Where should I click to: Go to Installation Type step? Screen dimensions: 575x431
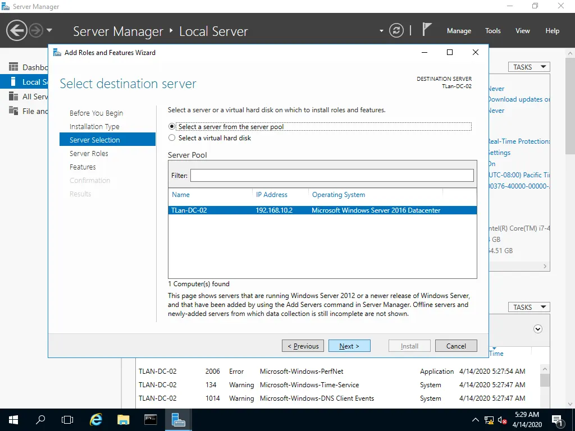94,126
